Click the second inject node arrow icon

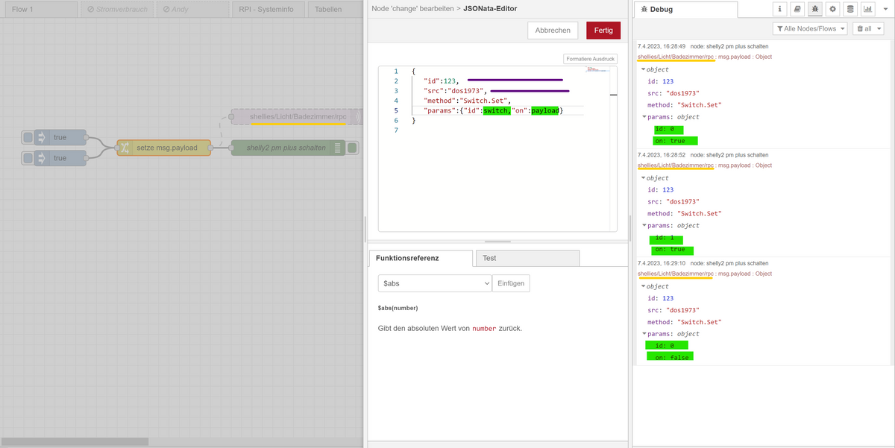pyautogui.click(x=41, y=158)
